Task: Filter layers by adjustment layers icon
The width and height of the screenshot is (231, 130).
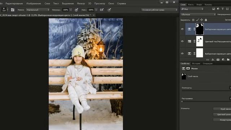Action: (218, 9)
